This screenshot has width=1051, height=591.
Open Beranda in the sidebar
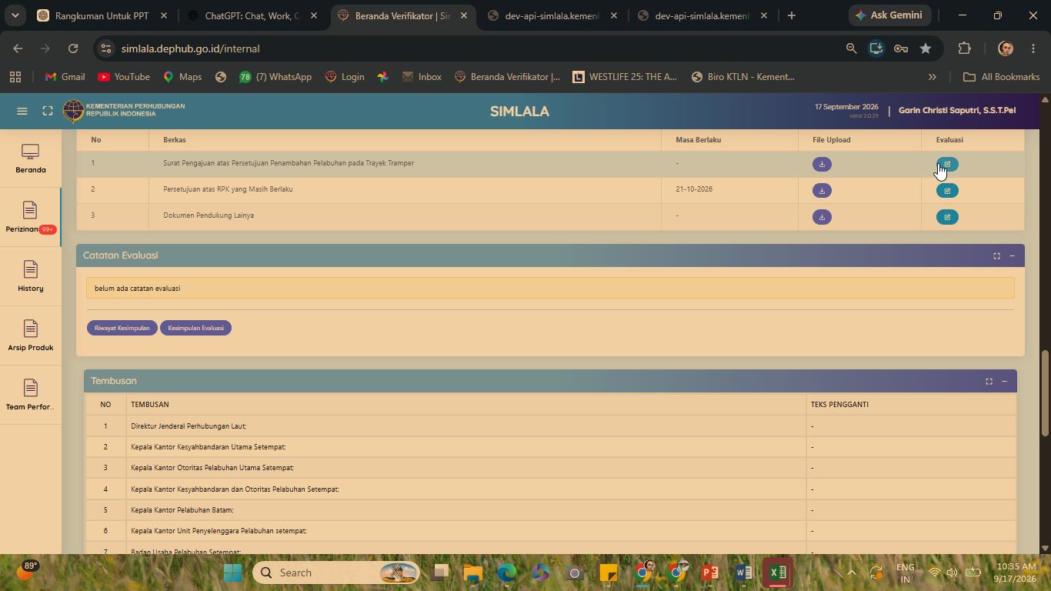coord(31,159)
